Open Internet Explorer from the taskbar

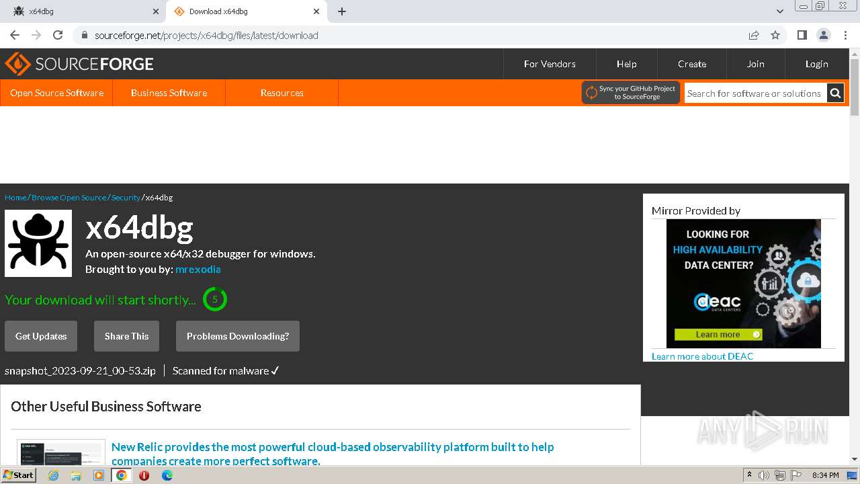tap(53, 475)
